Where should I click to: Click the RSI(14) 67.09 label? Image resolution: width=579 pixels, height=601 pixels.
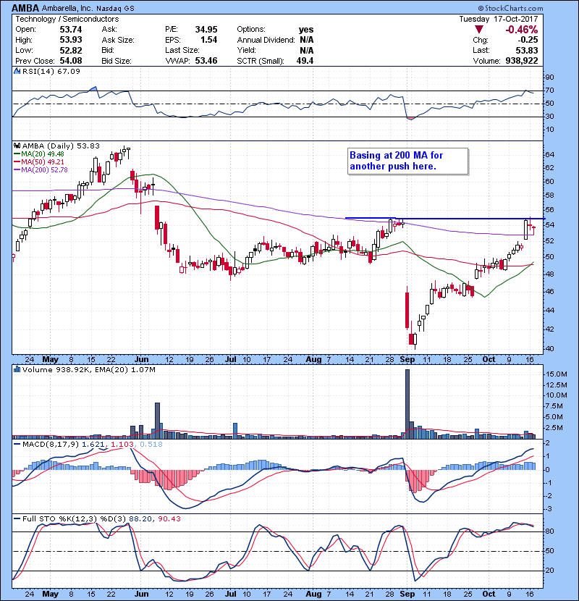[51, 71]
